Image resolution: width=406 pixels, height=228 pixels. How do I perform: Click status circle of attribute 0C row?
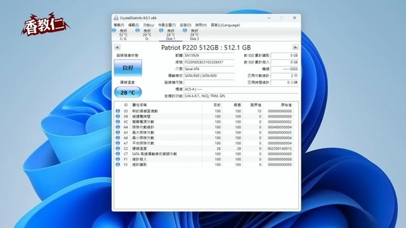coord(118,122)
